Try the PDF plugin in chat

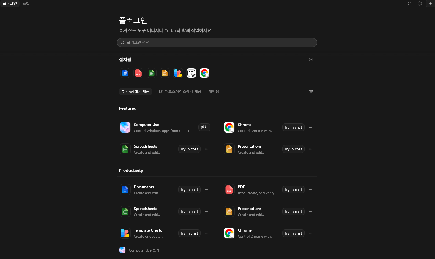[x=293, y=190]
